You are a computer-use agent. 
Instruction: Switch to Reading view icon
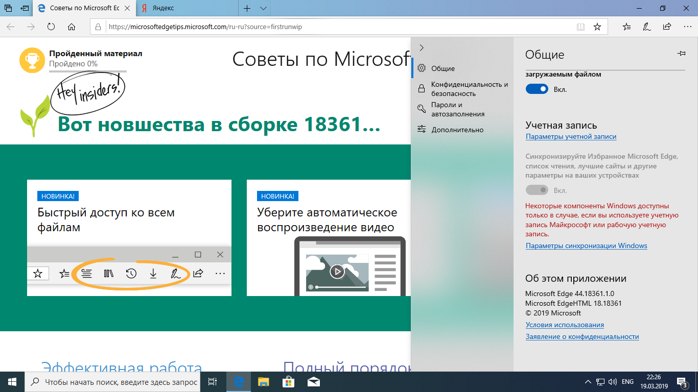[580, 27]
